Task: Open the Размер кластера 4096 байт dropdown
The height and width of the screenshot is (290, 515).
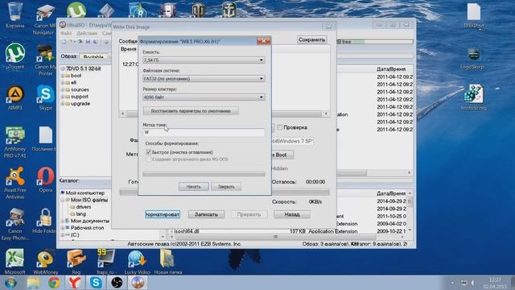Action: tap(204, 97)
